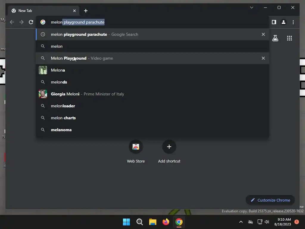Choose the 'melon playground parachute' history suggestion
The image size is (305, 229).
153,34
